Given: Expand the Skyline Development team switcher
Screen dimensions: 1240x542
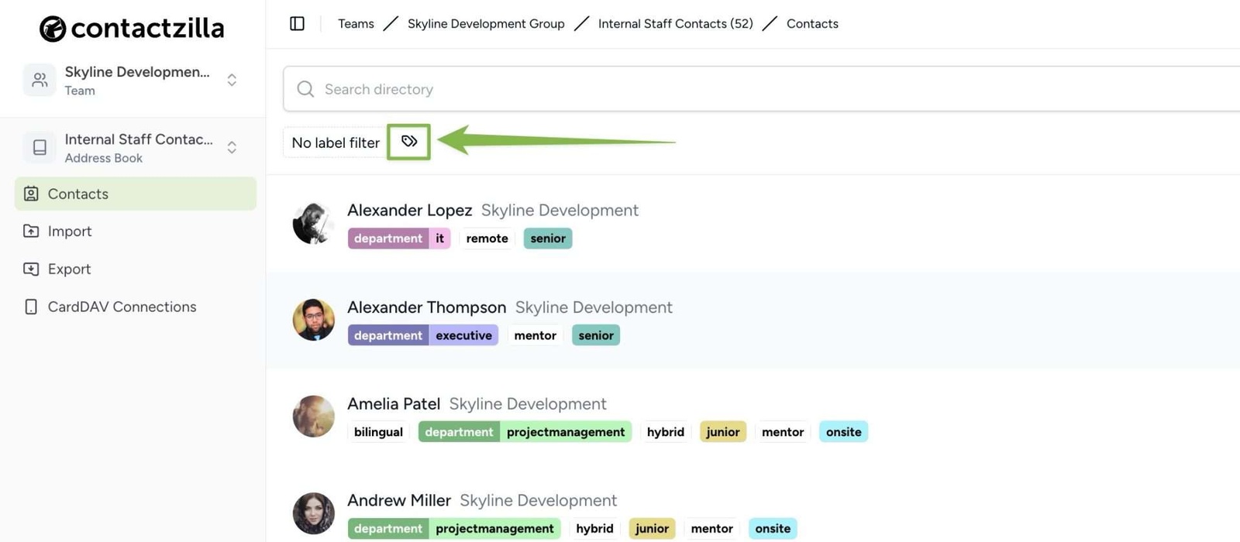Looking at the screenshot, I should coord(232,80).
